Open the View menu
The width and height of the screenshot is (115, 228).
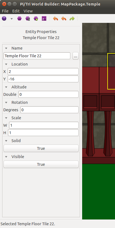[28, 11]
